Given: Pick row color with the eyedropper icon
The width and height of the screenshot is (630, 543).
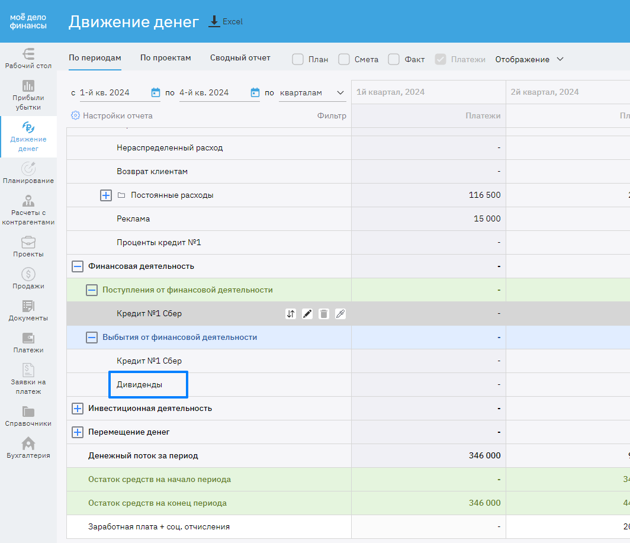Looking at the screenshot, I should pyautogui.click(x=340, y=314).
